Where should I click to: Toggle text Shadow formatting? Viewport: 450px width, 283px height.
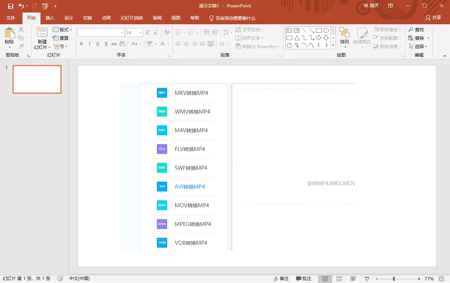click(x=106, y=44)
